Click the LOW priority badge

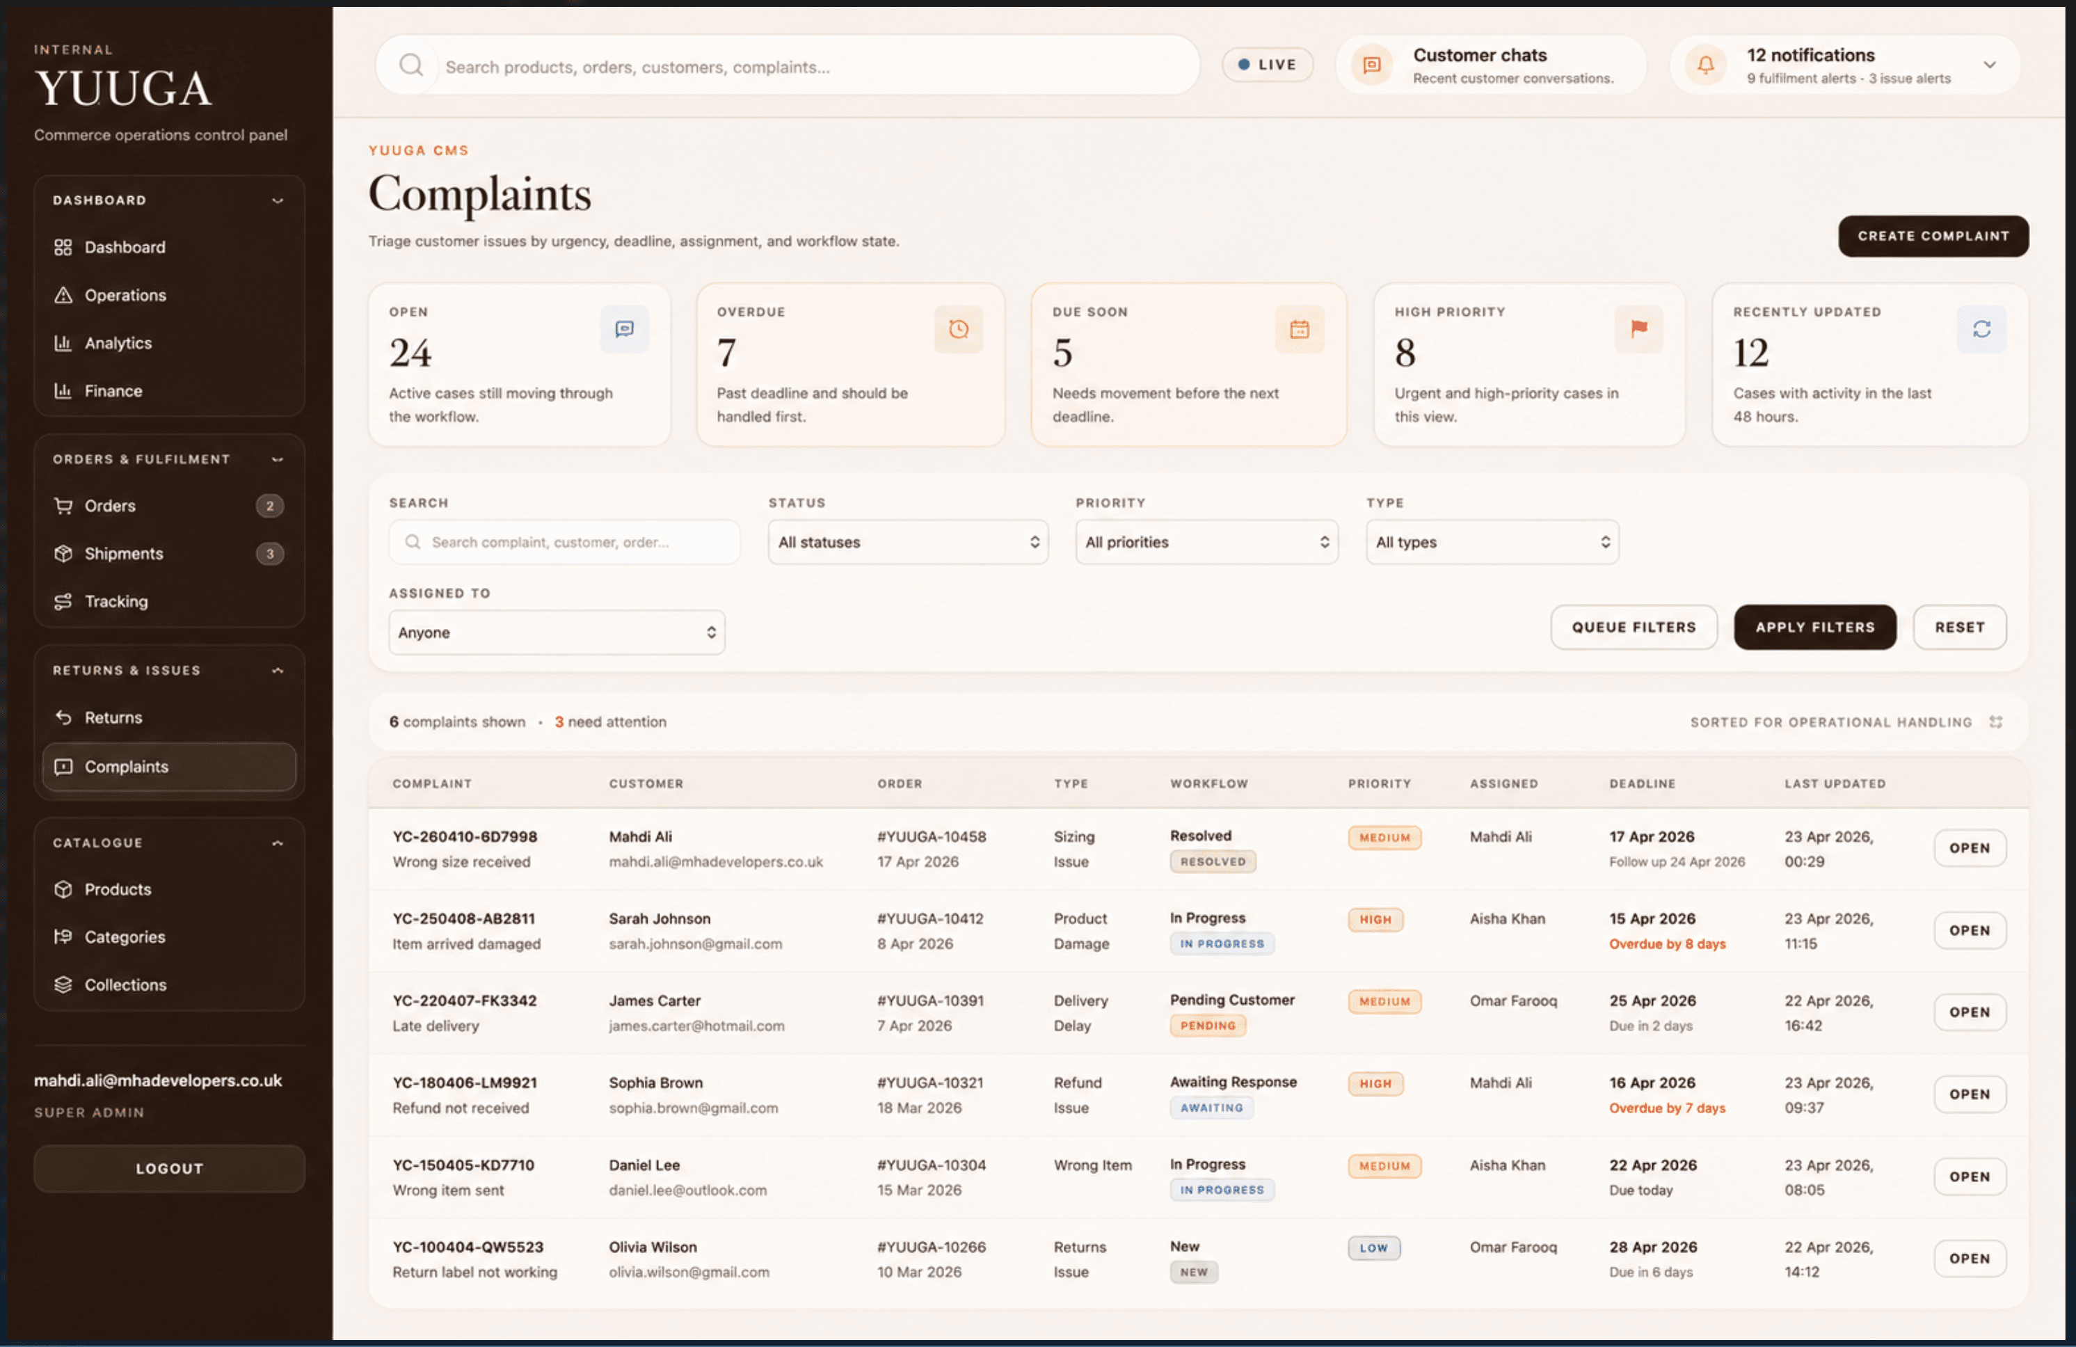point(1374,1248)
